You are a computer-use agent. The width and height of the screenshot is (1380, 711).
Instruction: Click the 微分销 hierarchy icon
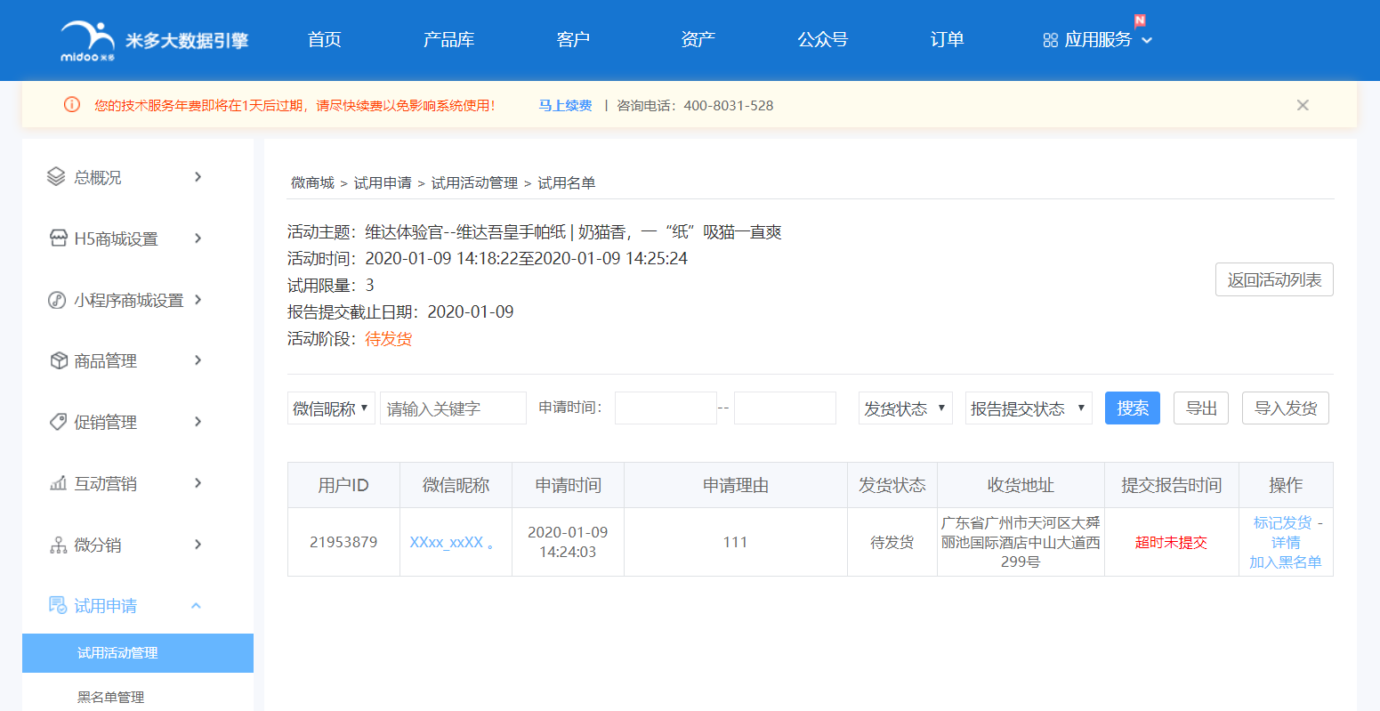coord(58,545)
